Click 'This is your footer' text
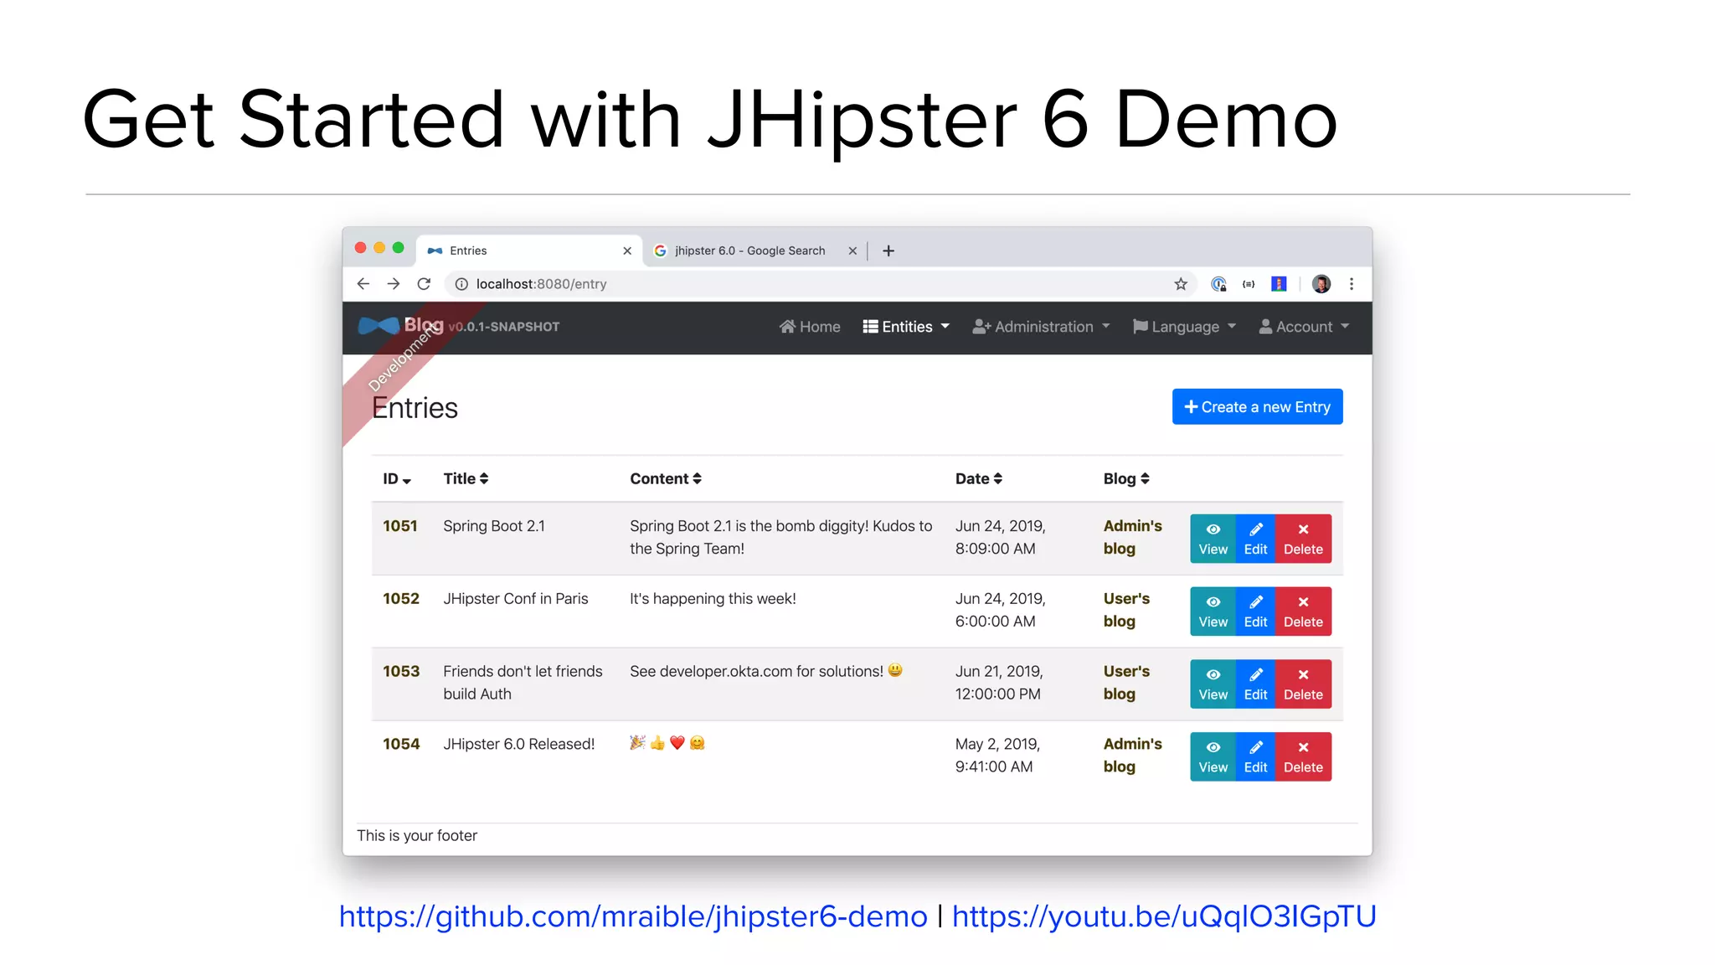1715x965 pixels. (x=417, y=836)
